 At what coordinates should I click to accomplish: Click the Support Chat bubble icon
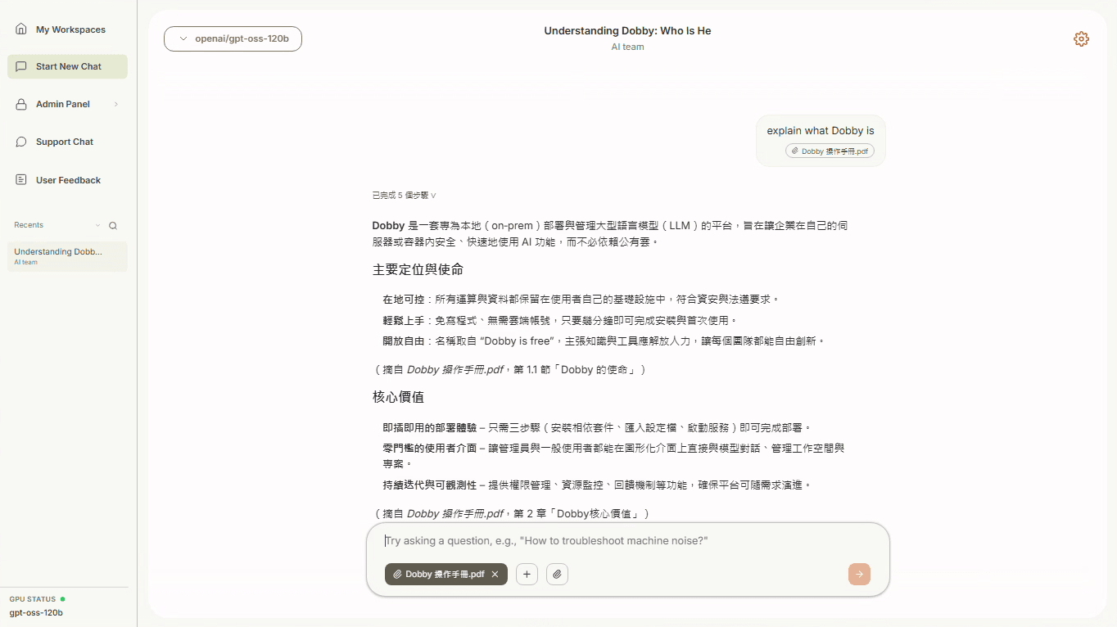click(21, 142)
